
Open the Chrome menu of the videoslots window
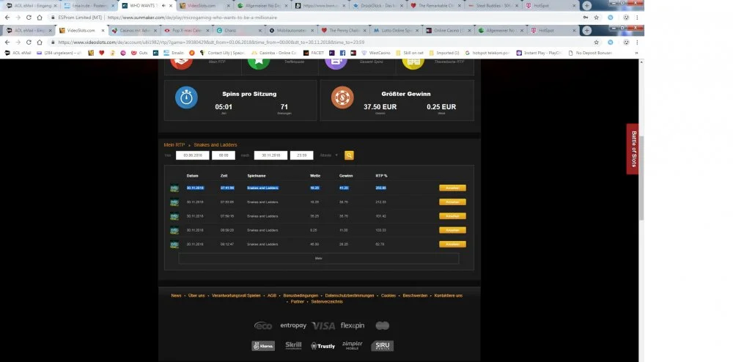pyautogui.click(x=637, y=42)
